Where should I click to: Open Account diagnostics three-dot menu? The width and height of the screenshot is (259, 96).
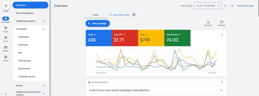click(x=222, y=82)
